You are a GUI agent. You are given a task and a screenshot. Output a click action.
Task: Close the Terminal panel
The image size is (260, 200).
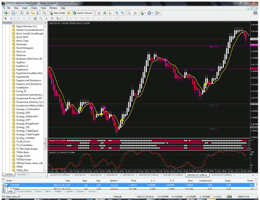coord(3,180)
